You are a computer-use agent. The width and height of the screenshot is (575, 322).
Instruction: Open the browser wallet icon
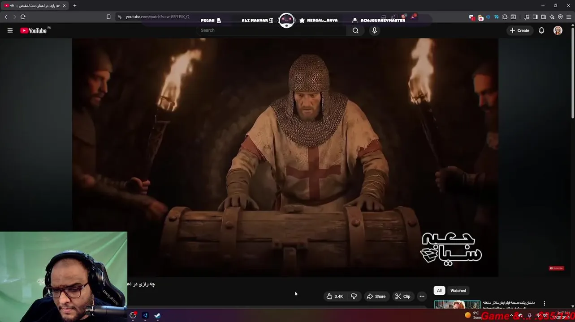coord(544,17)
